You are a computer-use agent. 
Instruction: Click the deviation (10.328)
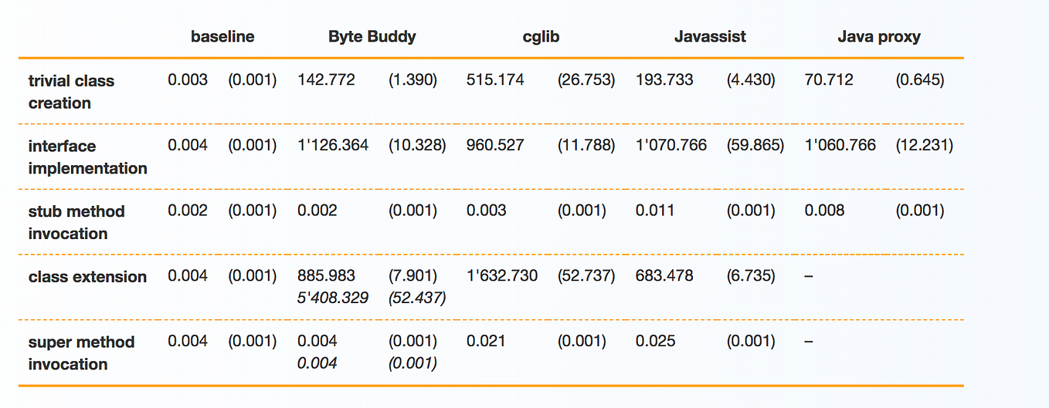417,145
